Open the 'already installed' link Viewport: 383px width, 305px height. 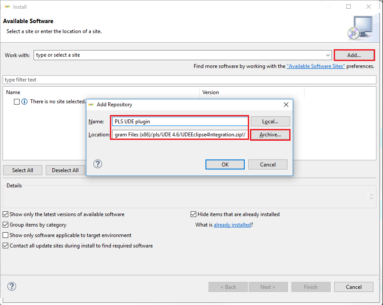[232, 225]
